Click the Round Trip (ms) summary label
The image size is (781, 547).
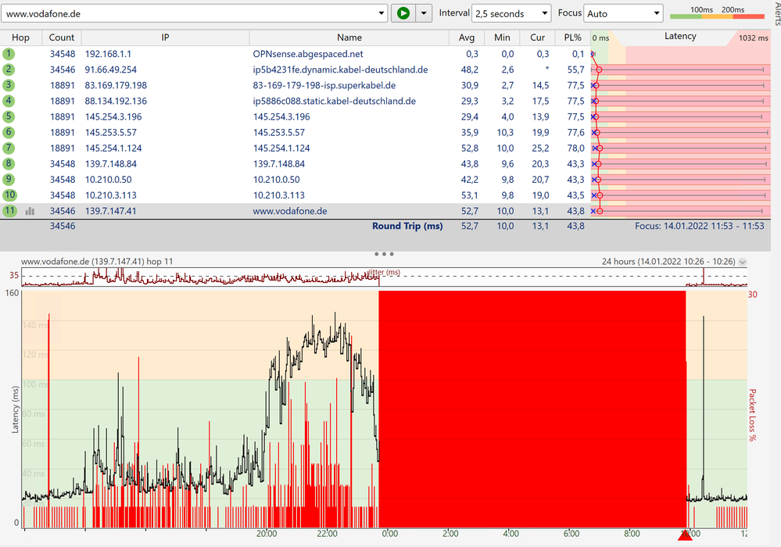(407, 226)
